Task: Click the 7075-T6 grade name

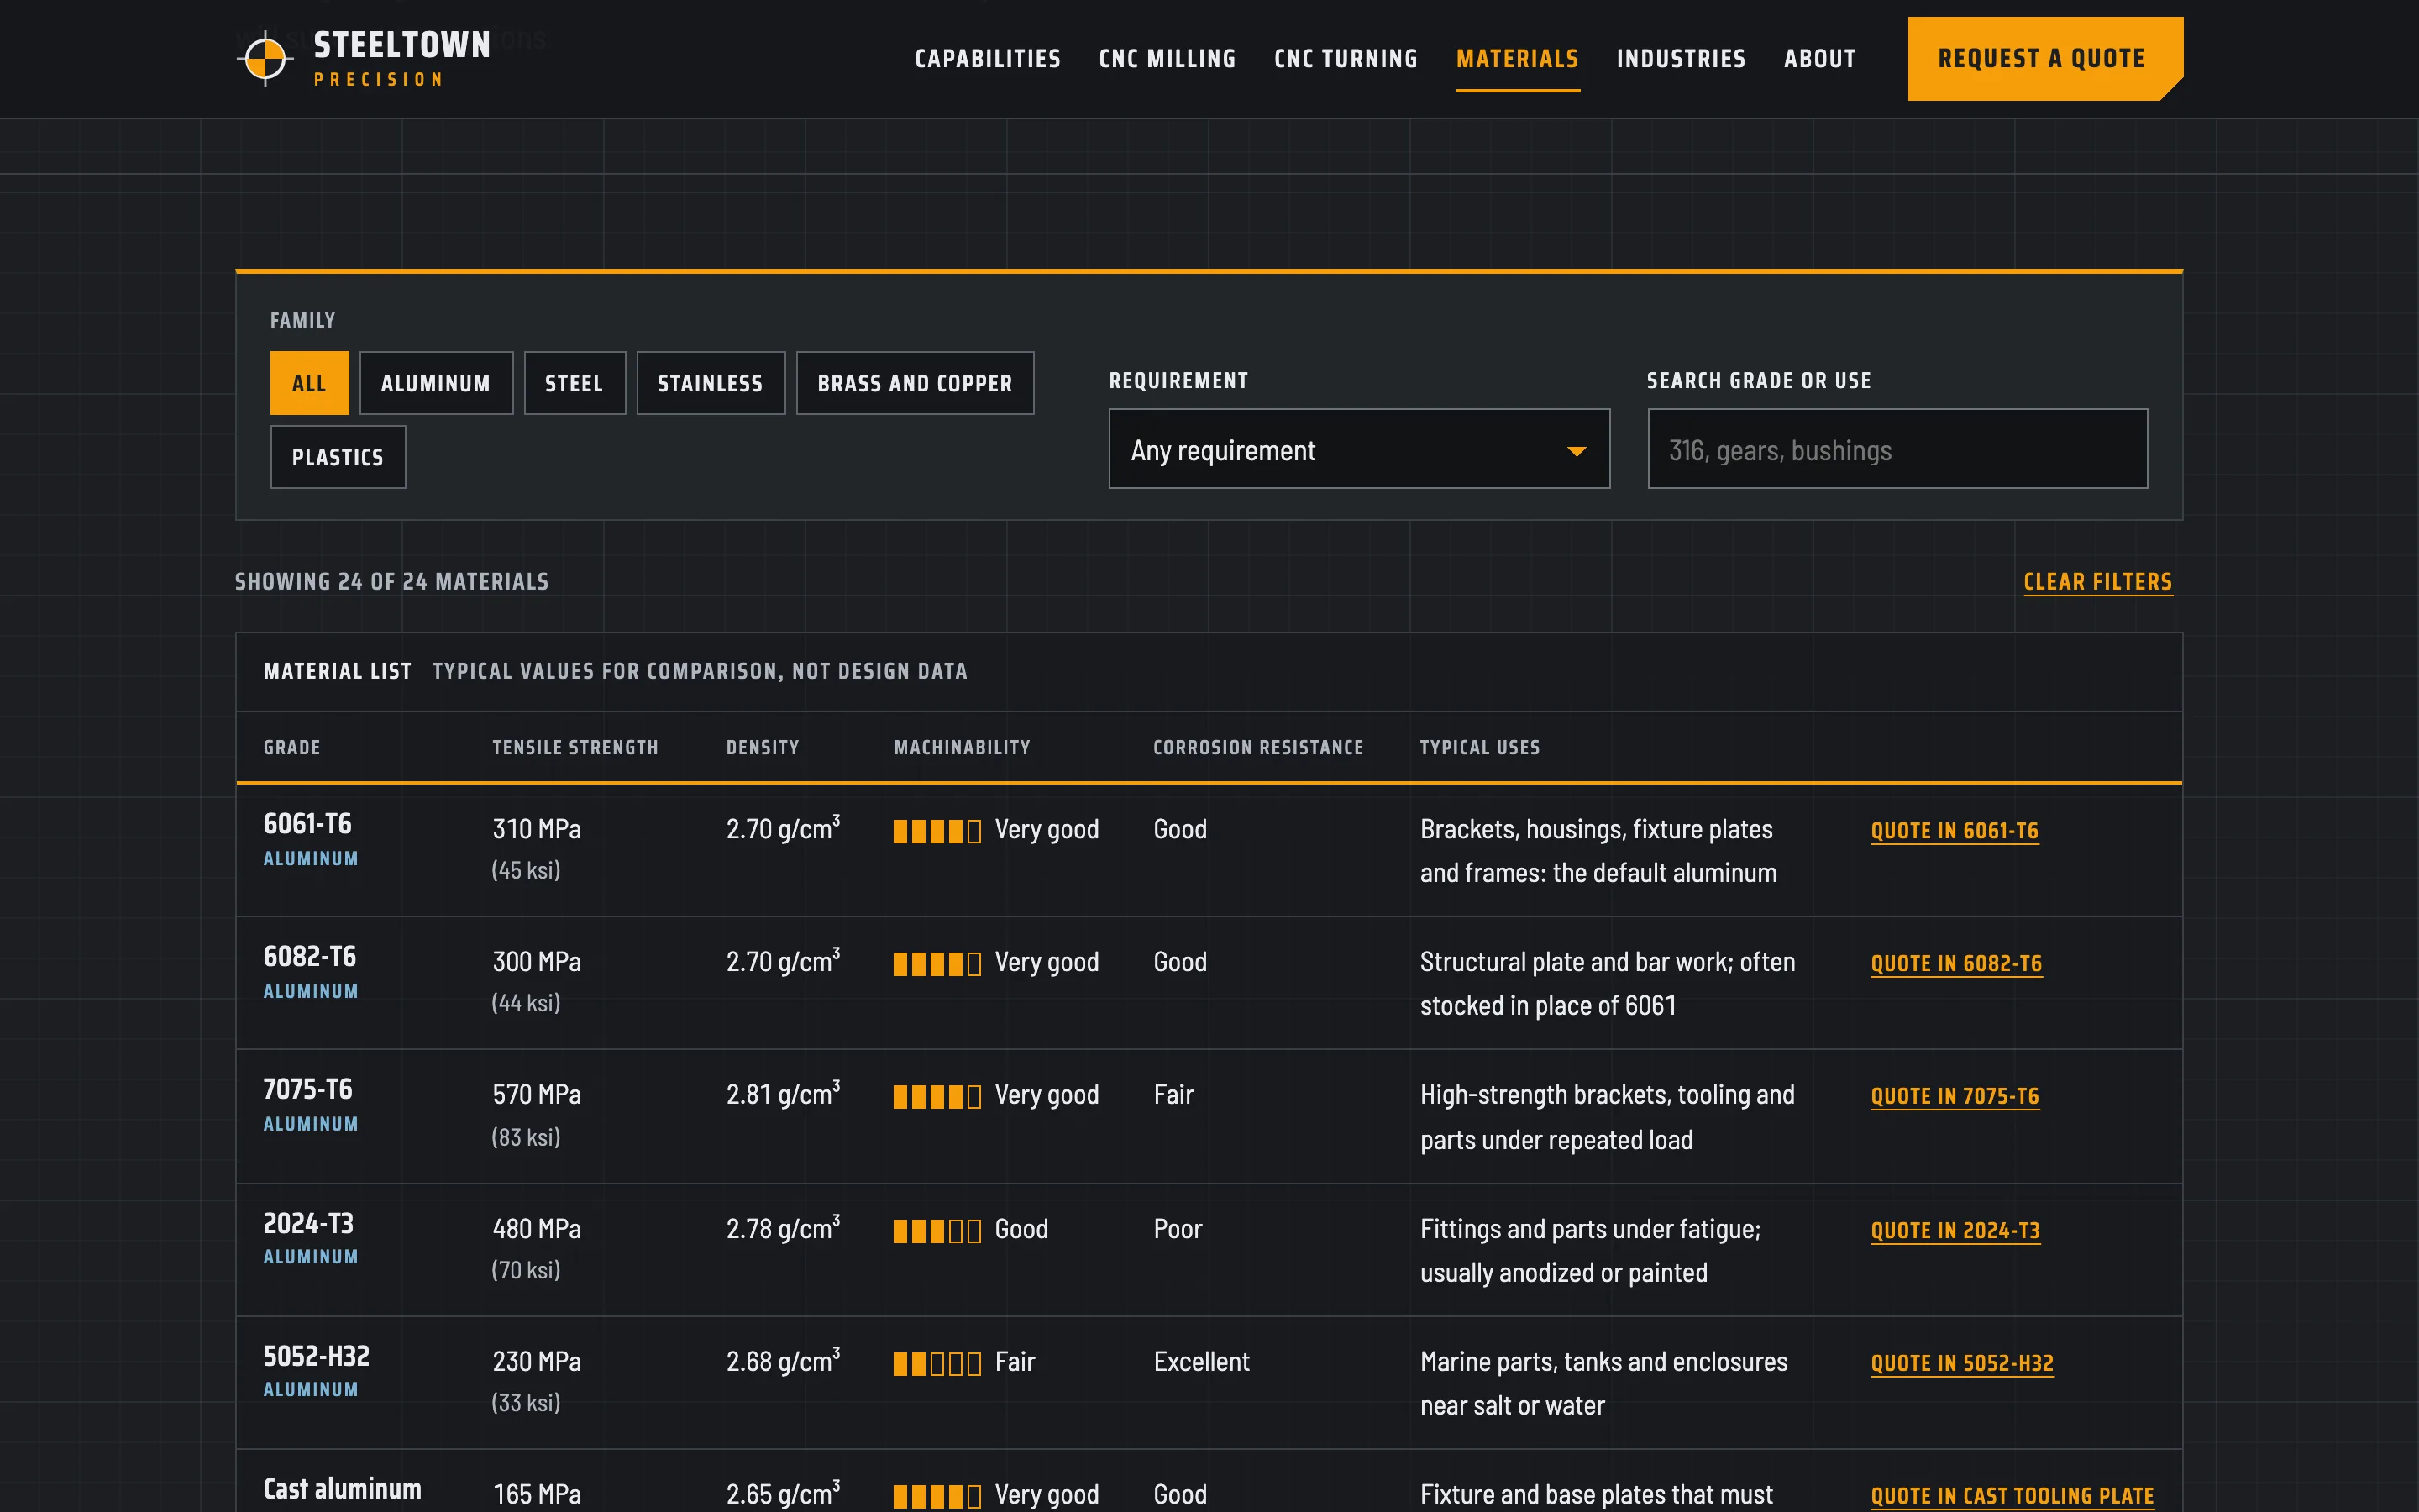Action: (307, 1089)
